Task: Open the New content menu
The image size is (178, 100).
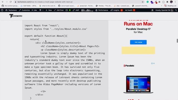Action: pyautogui.click(x=49, y=10)
